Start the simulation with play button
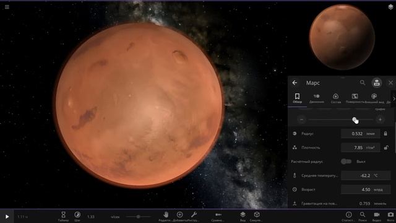Viewport: 396px width, 223px height. (x=7, y=217)
